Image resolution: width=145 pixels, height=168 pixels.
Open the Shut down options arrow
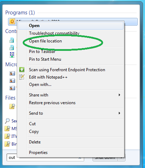(x=122, y=158)
